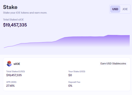The height and width of the screenshot is (95, 132).
Task: Click the Your Stake (USD) label
Action: tap(77, 72)
